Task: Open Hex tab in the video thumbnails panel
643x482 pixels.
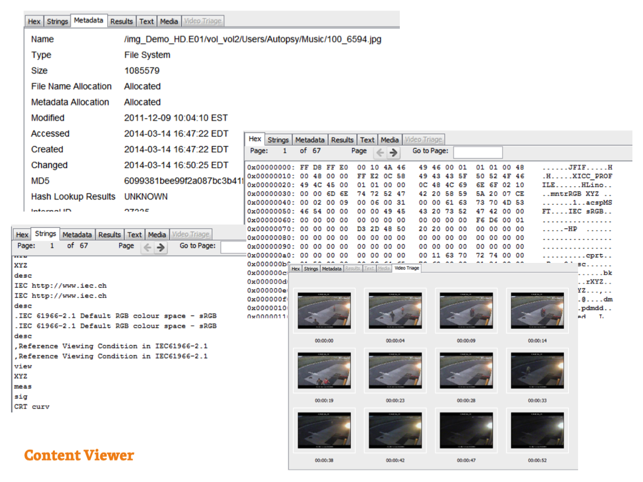Action: click(296, 269)
